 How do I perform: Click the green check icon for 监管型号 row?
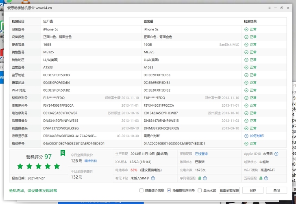pyautogui.click(x=246, y=68)
